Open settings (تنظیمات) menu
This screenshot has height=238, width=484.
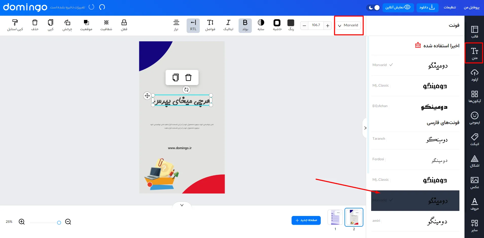pyautogui.click(x=450, y=7)
